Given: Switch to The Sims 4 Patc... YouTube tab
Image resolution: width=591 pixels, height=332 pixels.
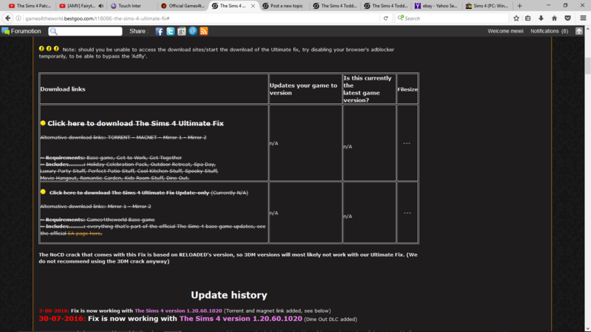Looking at the screenshot, I should tap(30, 6).
